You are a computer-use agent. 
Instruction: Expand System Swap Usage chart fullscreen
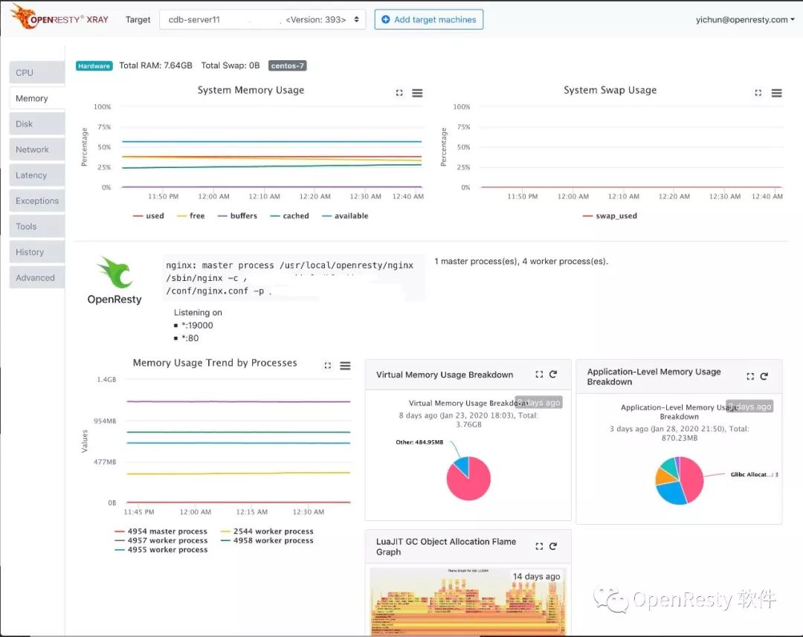click(x=758, y=93)
